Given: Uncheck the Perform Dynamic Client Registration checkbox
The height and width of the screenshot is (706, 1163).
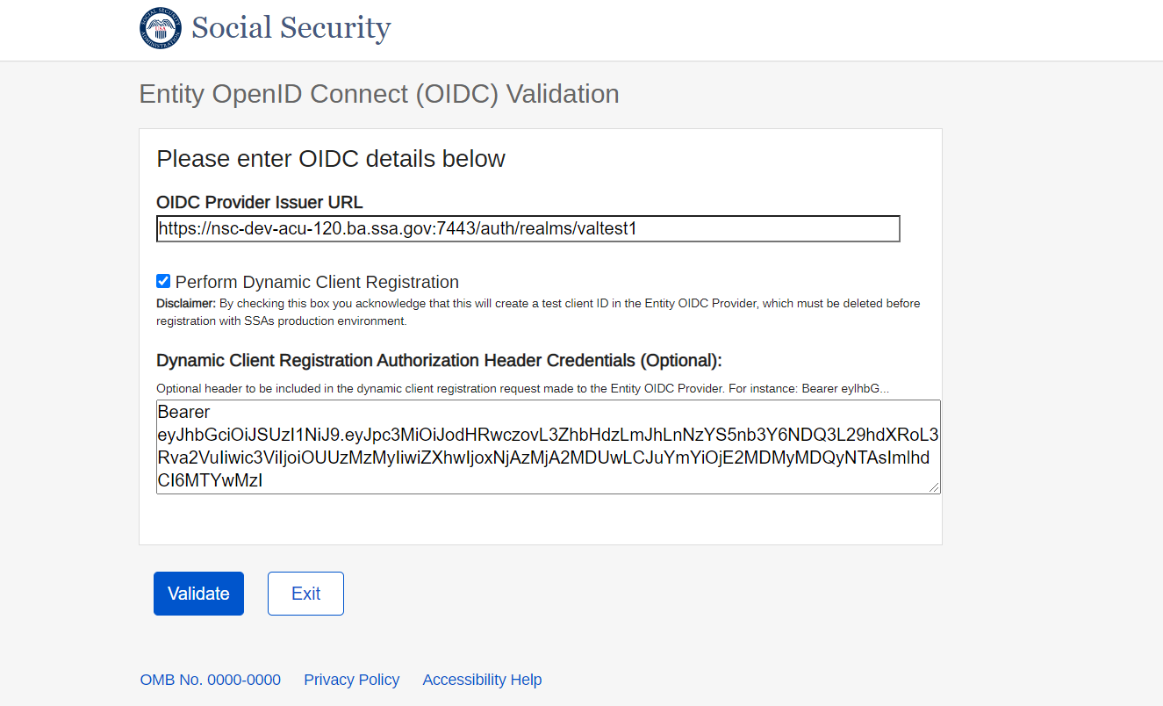Looking at the screenshot, I should click(163, 281).
